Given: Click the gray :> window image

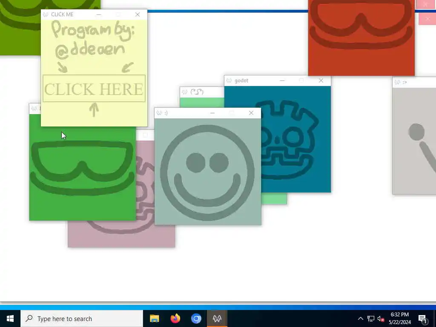Looking at the screenshot, I should (x=414, y=141).
